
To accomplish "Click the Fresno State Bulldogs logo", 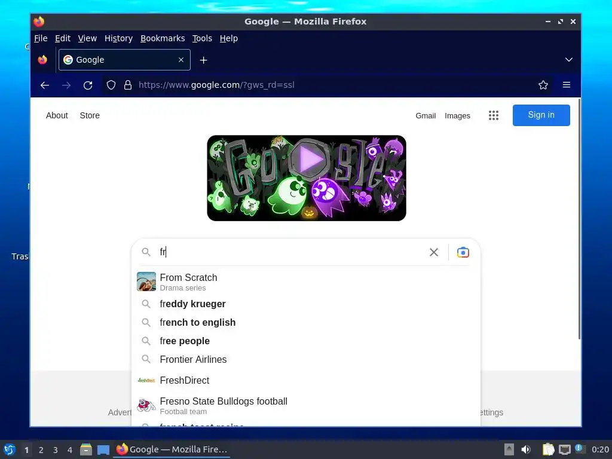I will (x=146, y=405).
